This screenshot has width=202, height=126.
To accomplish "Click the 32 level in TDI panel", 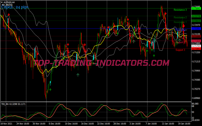I will (x=193, y=118).
